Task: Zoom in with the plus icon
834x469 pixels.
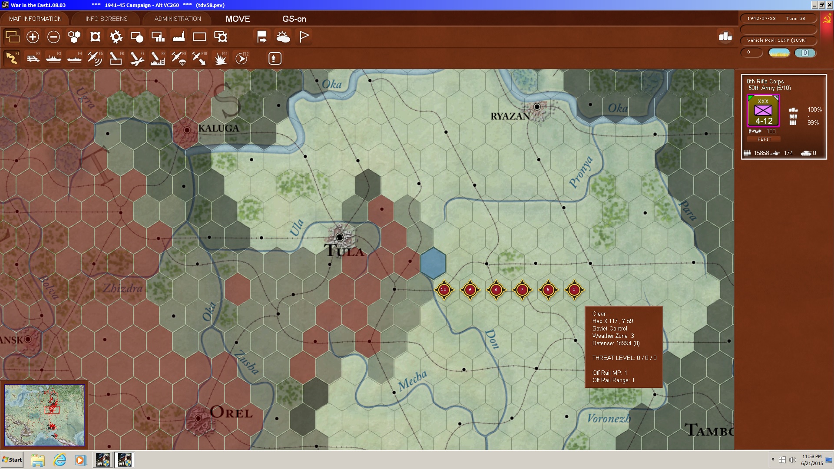Action: pos(33,37)
